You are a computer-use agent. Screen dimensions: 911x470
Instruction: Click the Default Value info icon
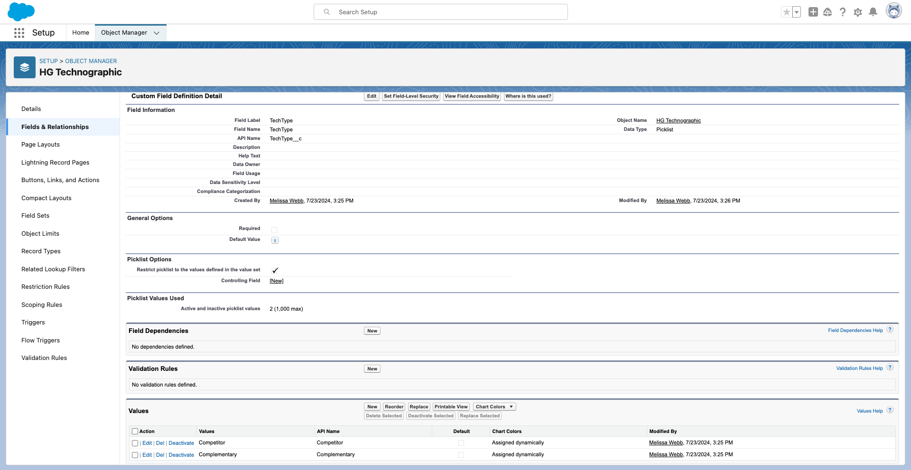[x=275, y=240]
